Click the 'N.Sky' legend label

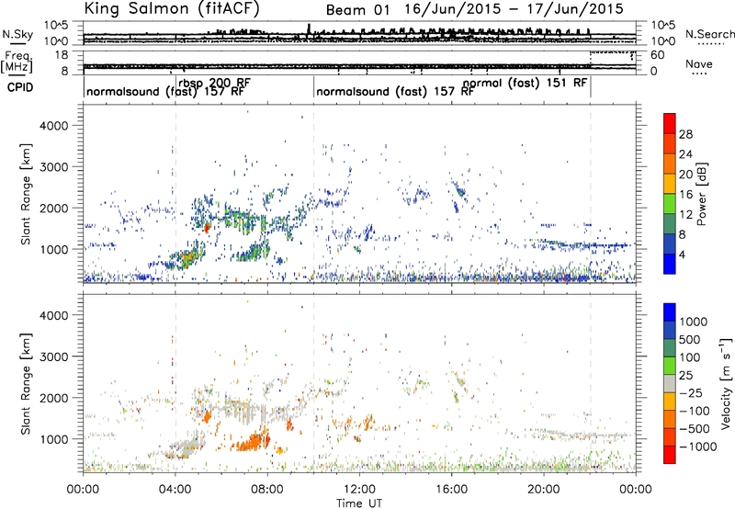click(17, 34)
